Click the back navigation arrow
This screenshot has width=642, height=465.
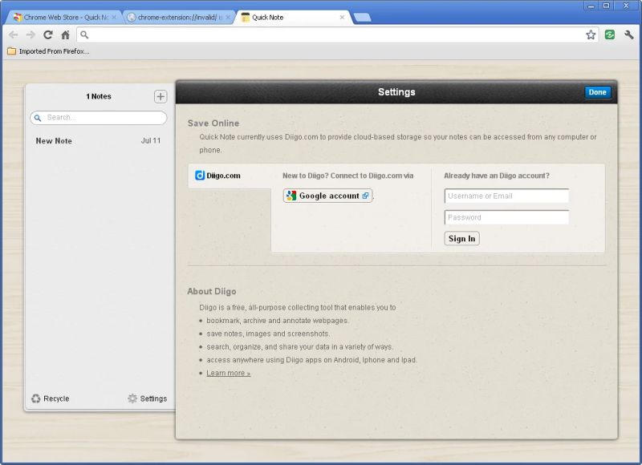click(12, 35)
